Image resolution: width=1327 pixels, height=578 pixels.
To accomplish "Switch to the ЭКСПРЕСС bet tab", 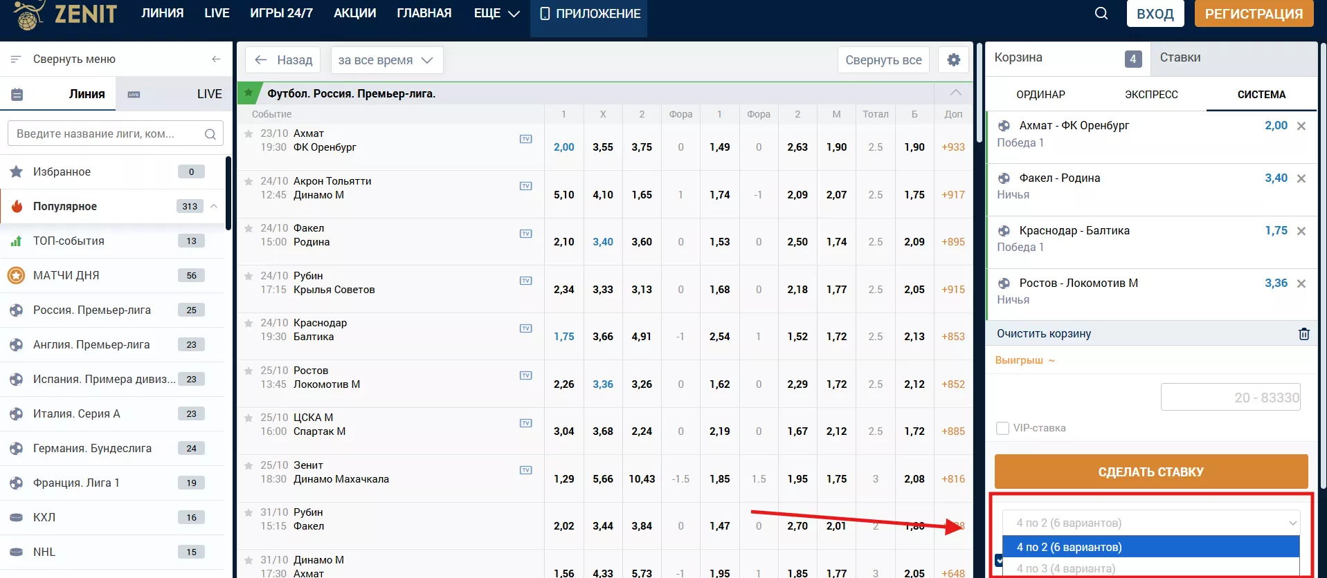I will click(1151, 95).
